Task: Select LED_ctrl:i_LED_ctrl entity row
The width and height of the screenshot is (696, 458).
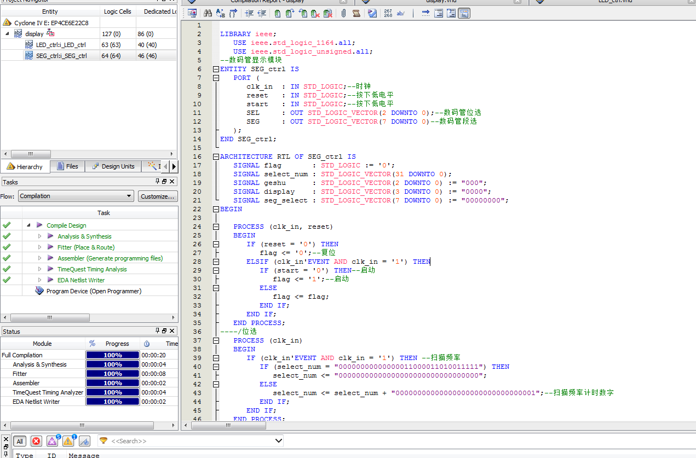Action: 89,44
